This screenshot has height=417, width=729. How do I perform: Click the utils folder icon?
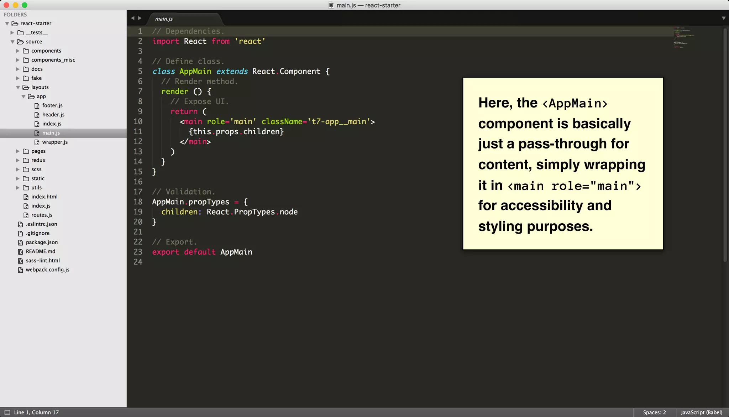[x=26, y=188]
